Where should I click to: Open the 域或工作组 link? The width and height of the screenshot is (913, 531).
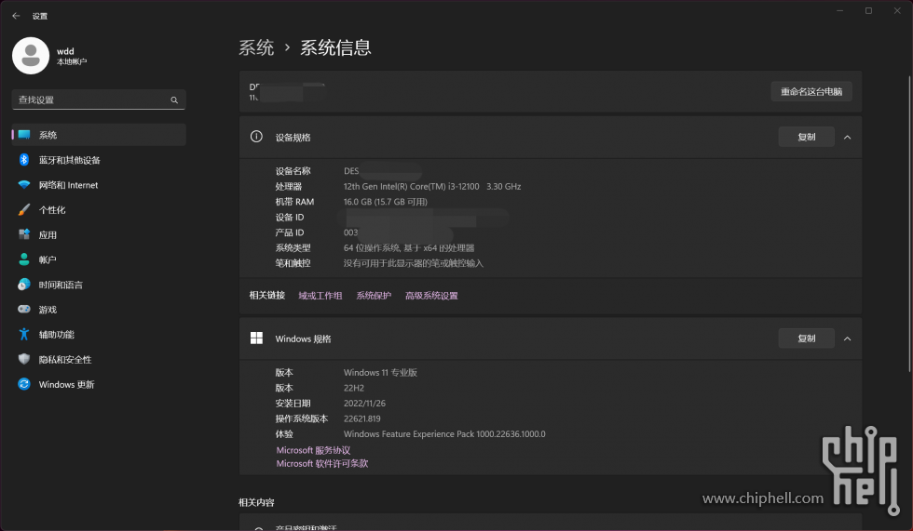pyautogui.click(x=320, y=296)
